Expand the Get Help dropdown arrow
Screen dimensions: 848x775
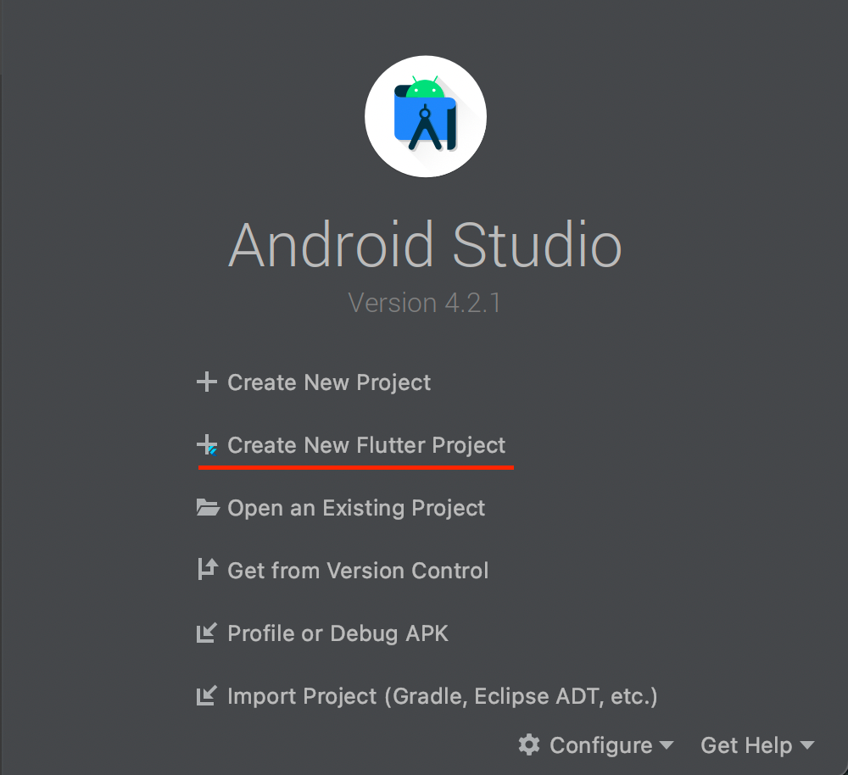coord(807,746)
